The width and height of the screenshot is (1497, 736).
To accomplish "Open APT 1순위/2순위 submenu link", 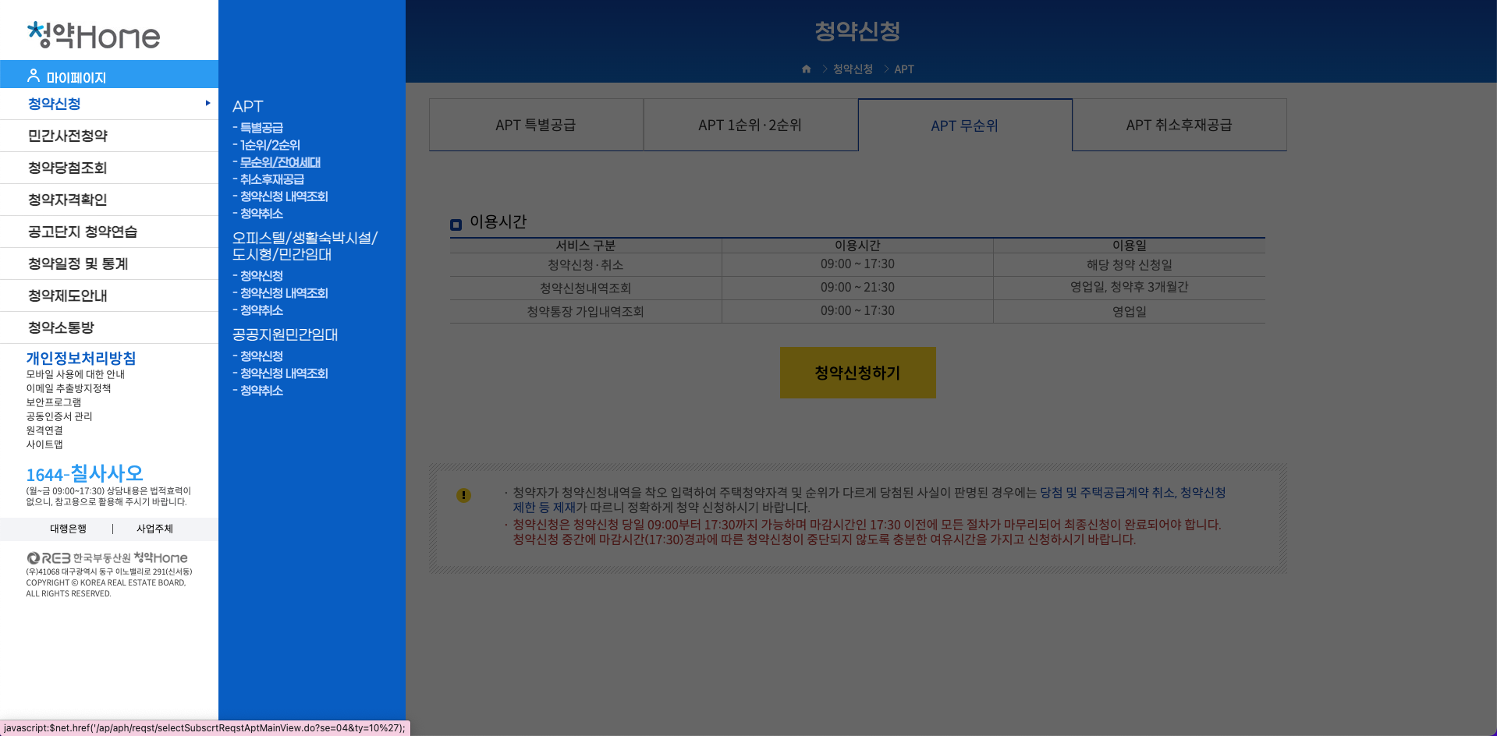I will click(x=270, y=145).
